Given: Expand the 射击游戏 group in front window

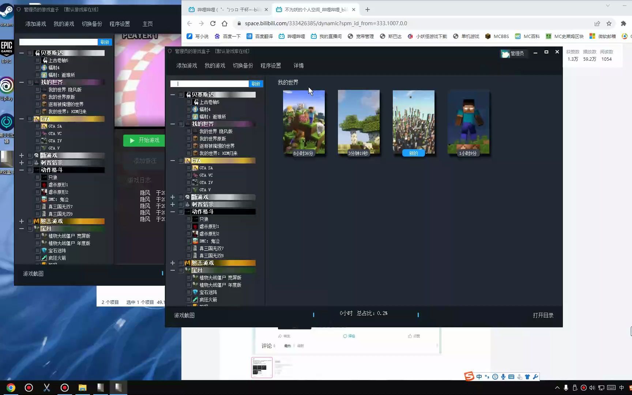Looking at the screenshot, I should click(173, 263).
